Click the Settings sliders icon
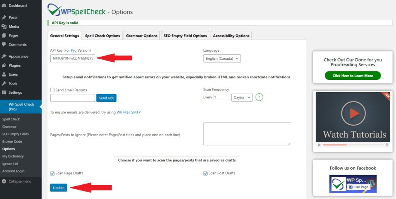Viewport: 396px width, 199px height. click(x=4, y=93)
